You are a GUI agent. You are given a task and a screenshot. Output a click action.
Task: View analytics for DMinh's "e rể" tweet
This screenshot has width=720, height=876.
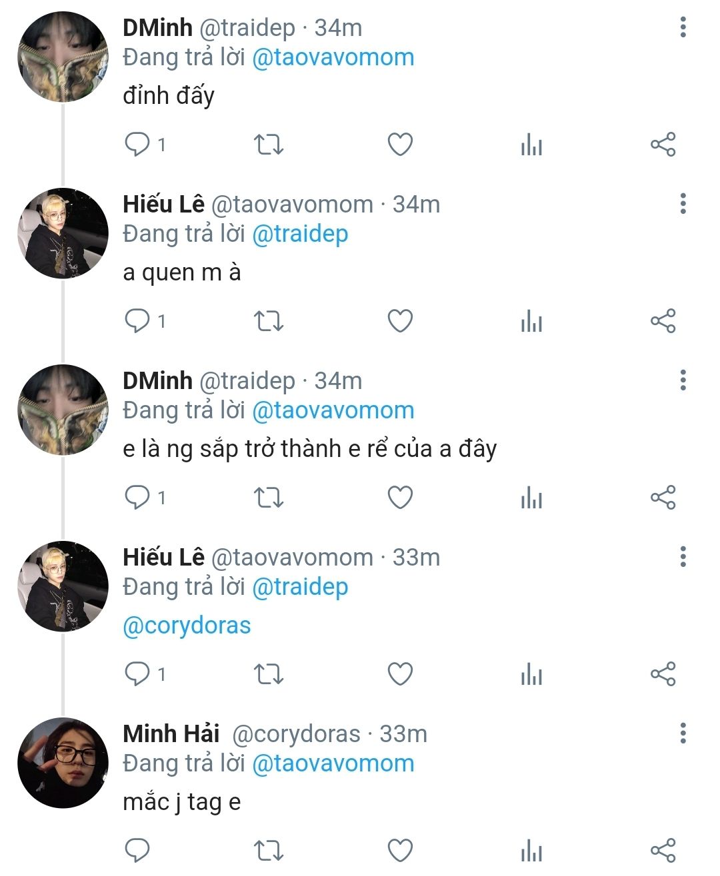531,498
